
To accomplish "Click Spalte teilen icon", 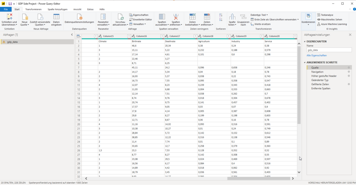I will (232, 17).
